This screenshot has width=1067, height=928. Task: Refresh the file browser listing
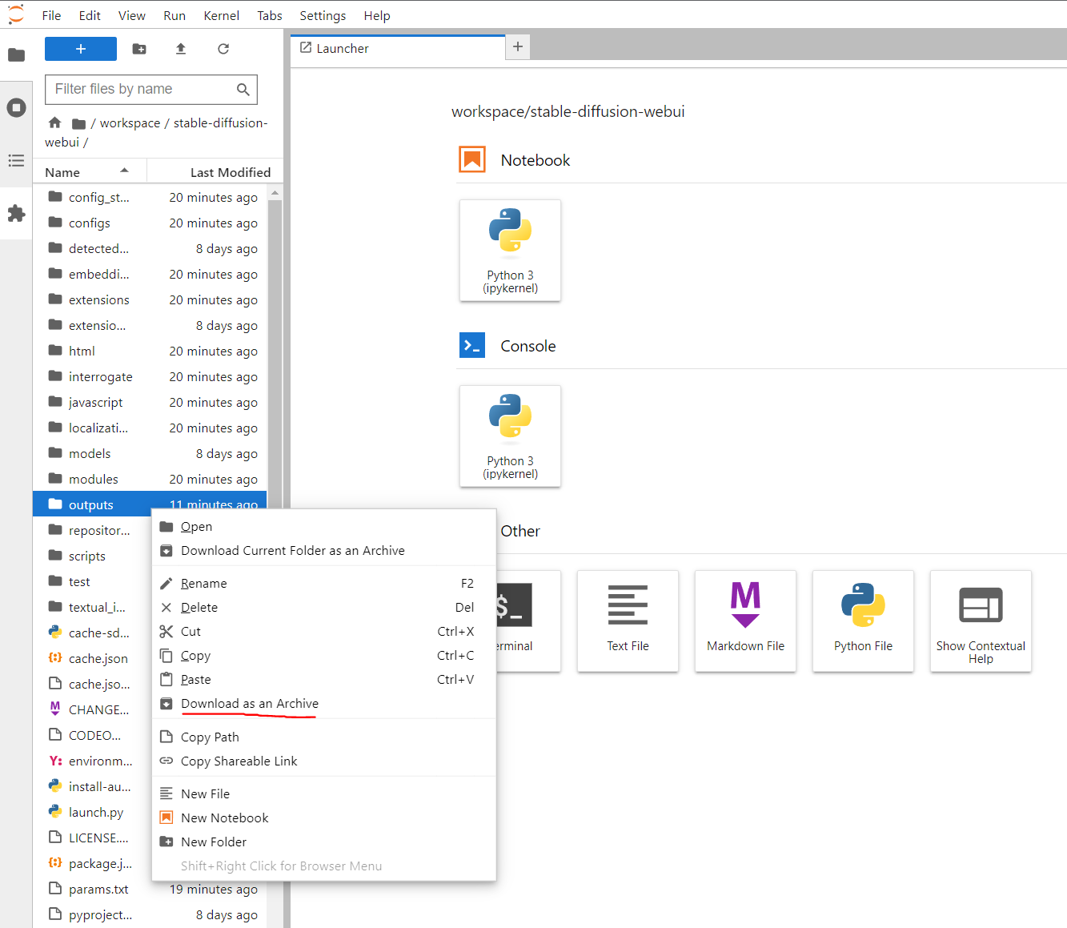point(223,49)
